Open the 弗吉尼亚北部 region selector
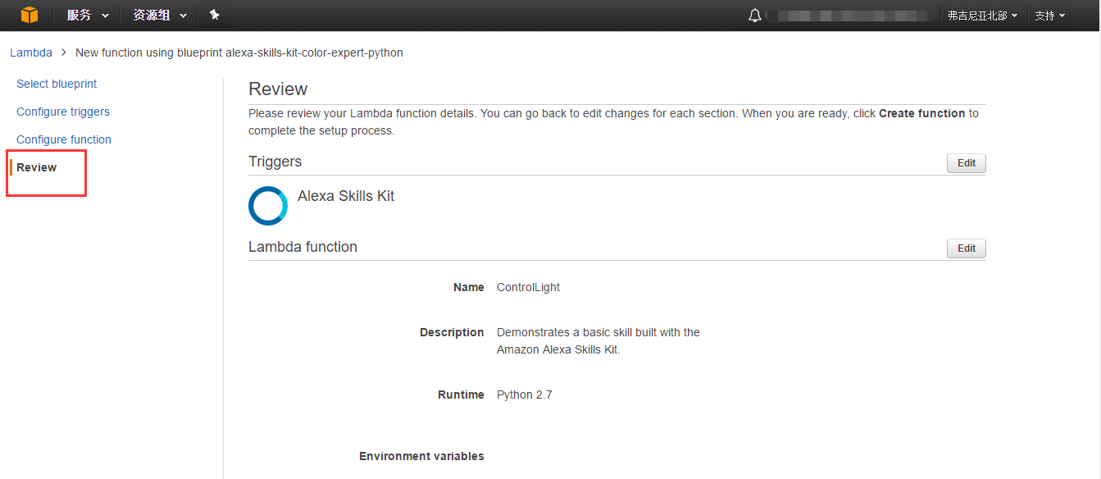Viewport: 1101px width, 479px height. point(982,16)
